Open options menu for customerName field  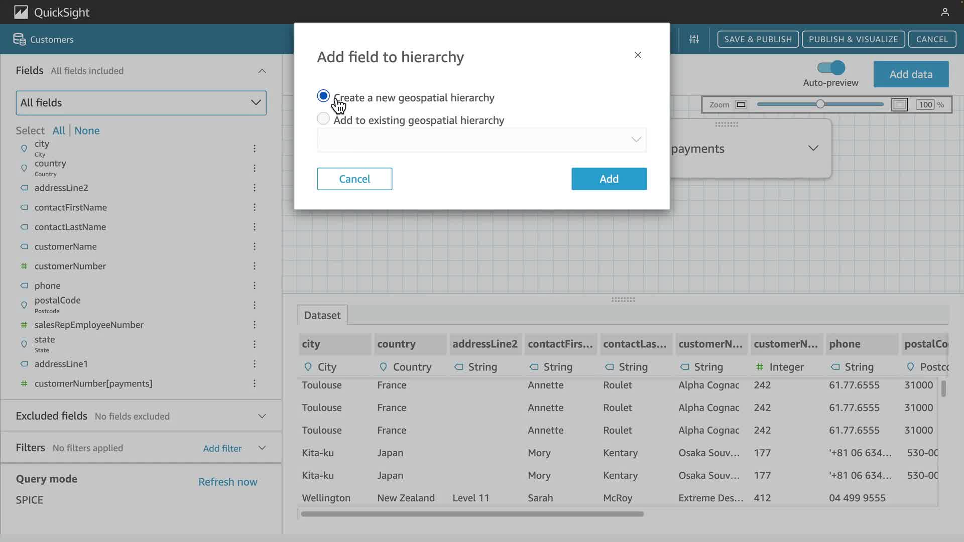pyautogui.click(x=255, y=246)
